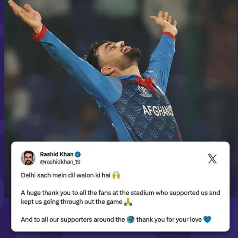This screenshot has width=238, height=238.
Task: Click the 'And to all our supporters around the' text
Action: pos(73,220)
